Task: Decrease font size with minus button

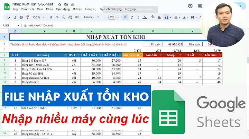Action: (105, 17)
